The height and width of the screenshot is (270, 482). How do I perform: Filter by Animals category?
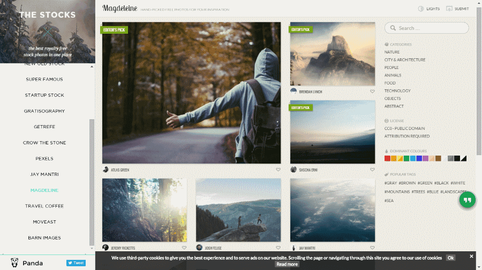393,75
